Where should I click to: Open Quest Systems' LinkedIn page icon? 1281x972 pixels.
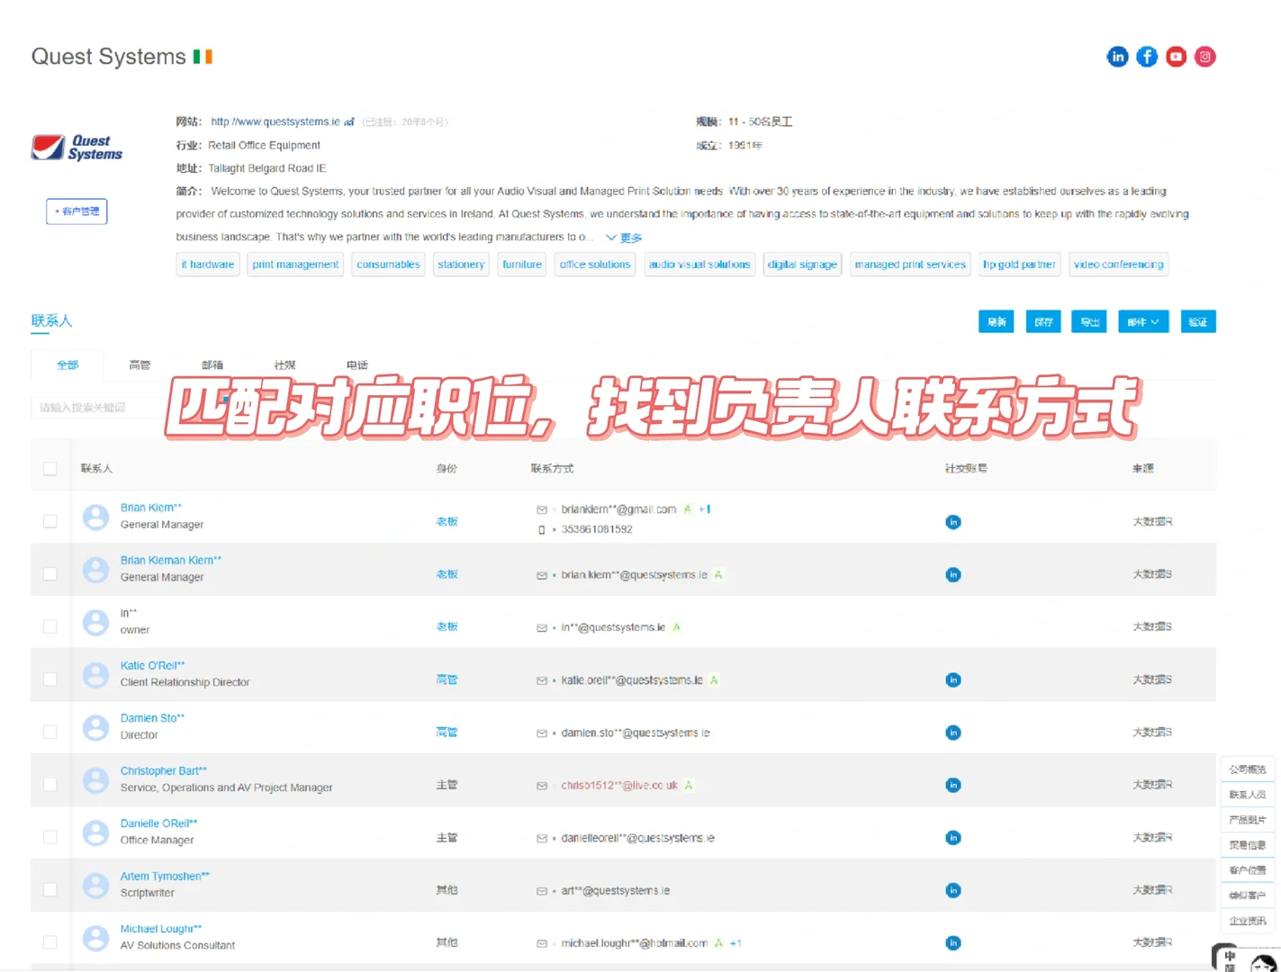point(1117,56)
